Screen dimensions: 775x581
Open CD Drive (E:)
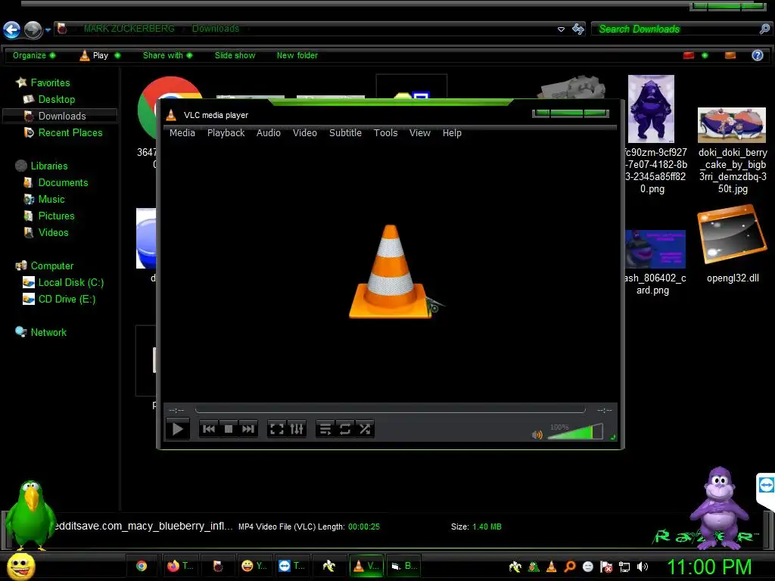point(67,299)
